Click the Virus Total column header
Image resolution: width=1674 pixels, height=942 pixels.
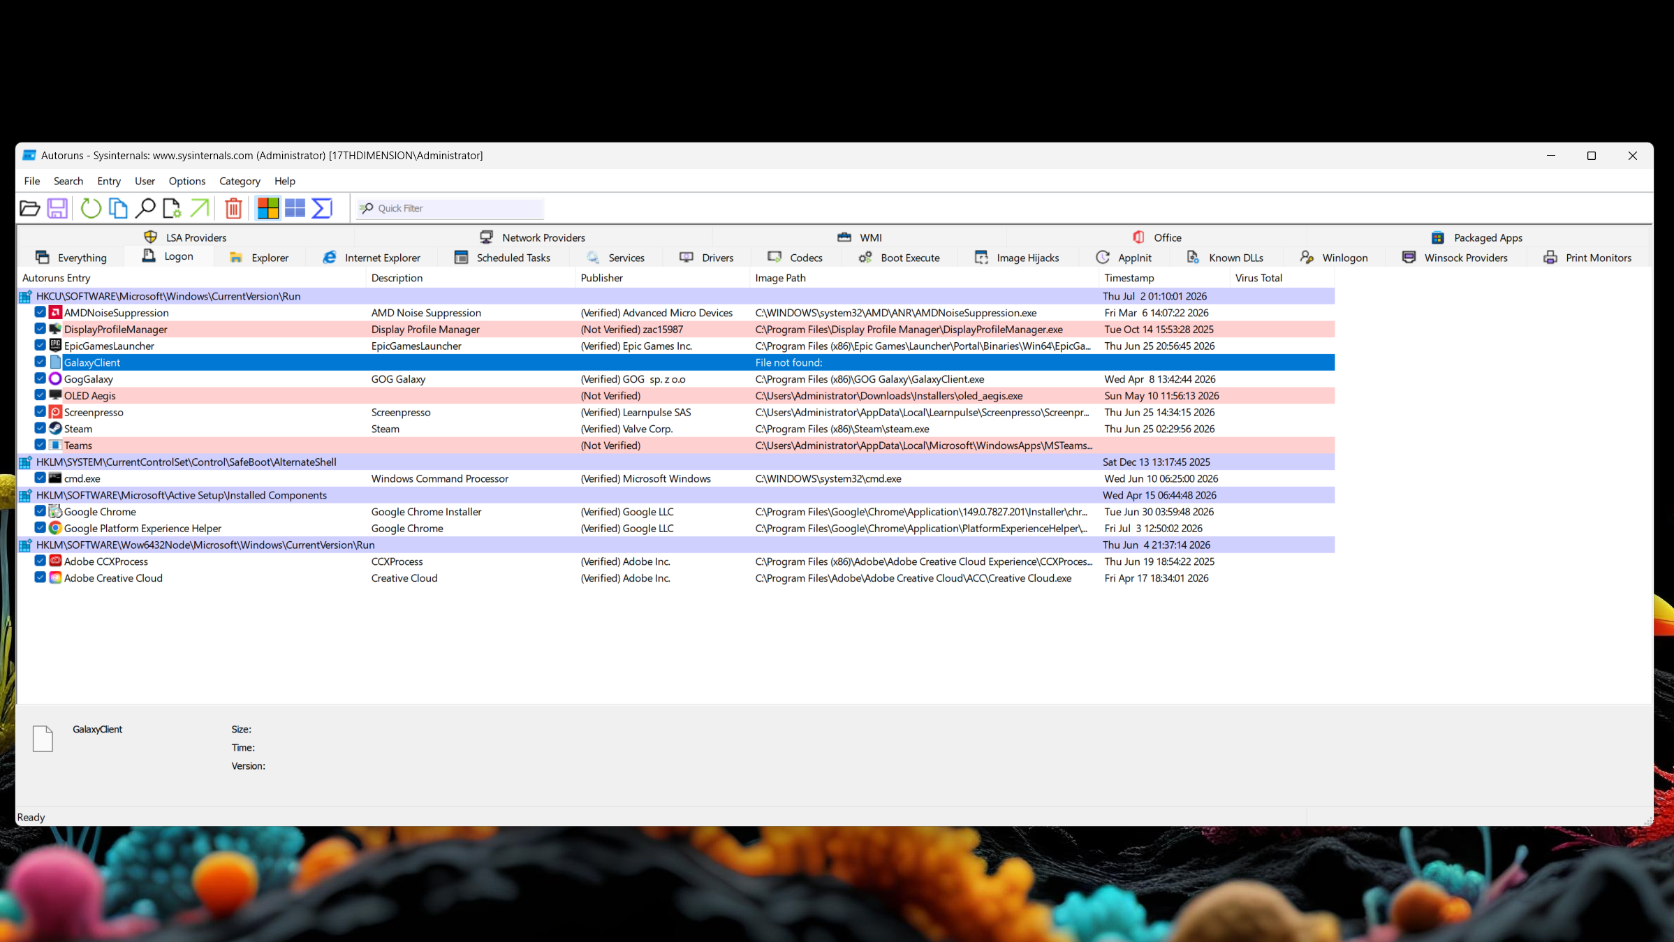pyautogui.click(x=1282, y=278)
